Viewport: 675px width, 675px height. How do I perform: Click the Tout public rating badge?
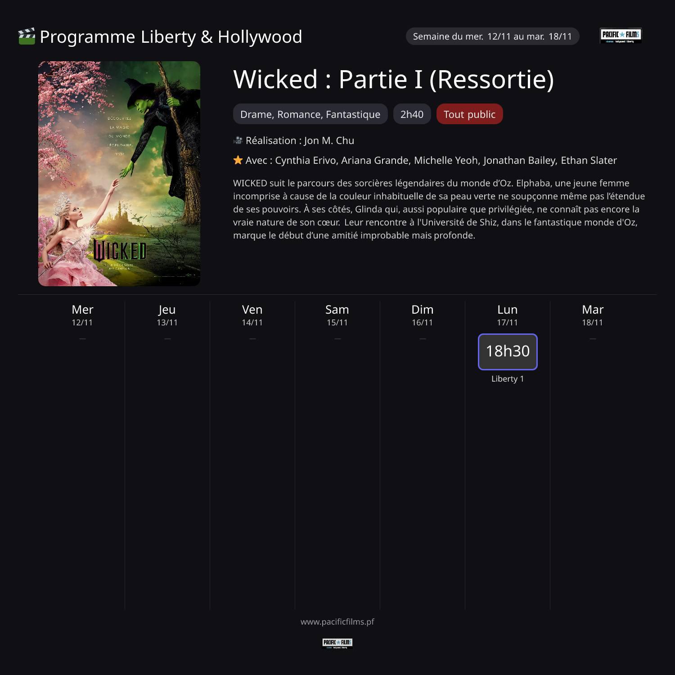[x=470, y=114]
